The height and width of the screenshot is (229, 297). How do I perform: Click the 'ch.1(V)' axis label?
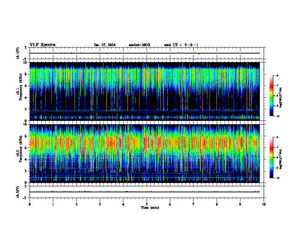(x=18, y=53)
